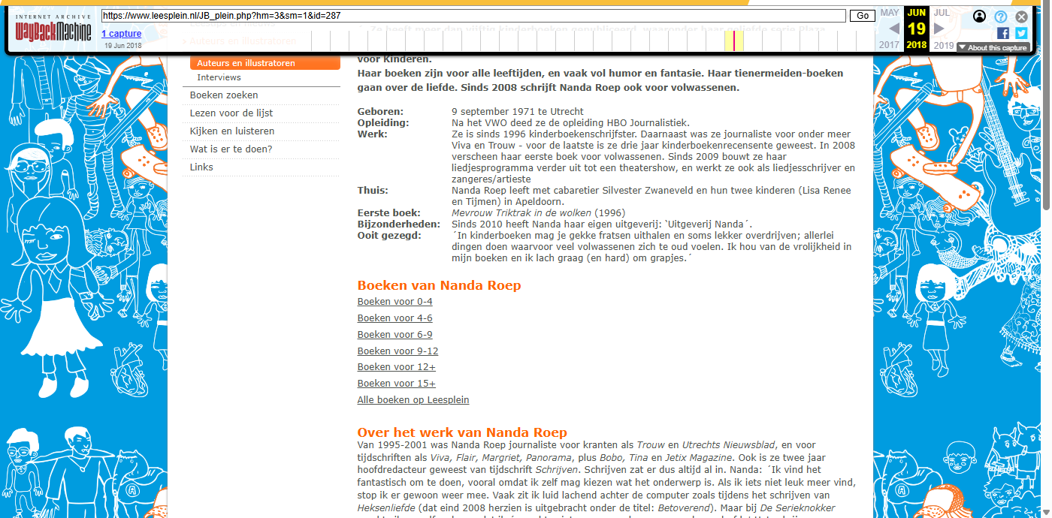Screen dimensions: 1052x518
Task: Click the Wayback URL input field
Action: click(473, 16)
